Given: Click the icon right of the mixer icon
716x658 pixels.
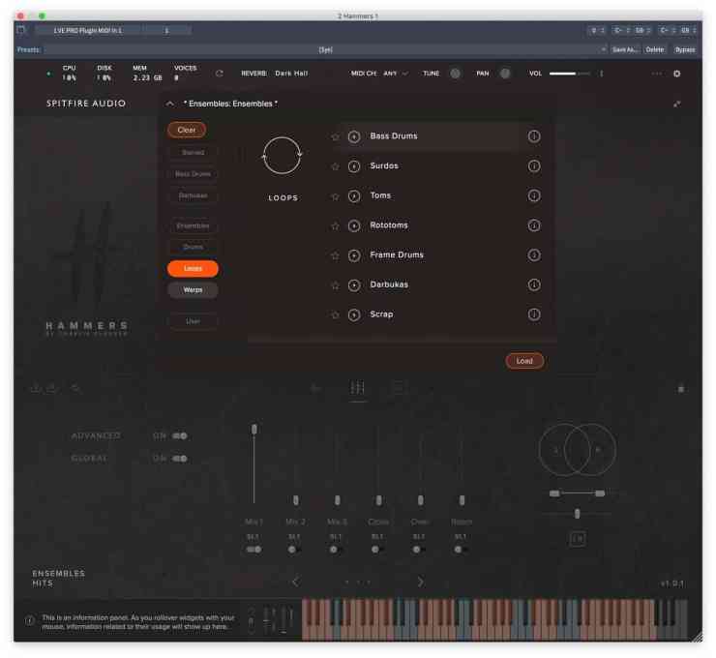Looking at the screenshot, I should click(x=399, y=388).
